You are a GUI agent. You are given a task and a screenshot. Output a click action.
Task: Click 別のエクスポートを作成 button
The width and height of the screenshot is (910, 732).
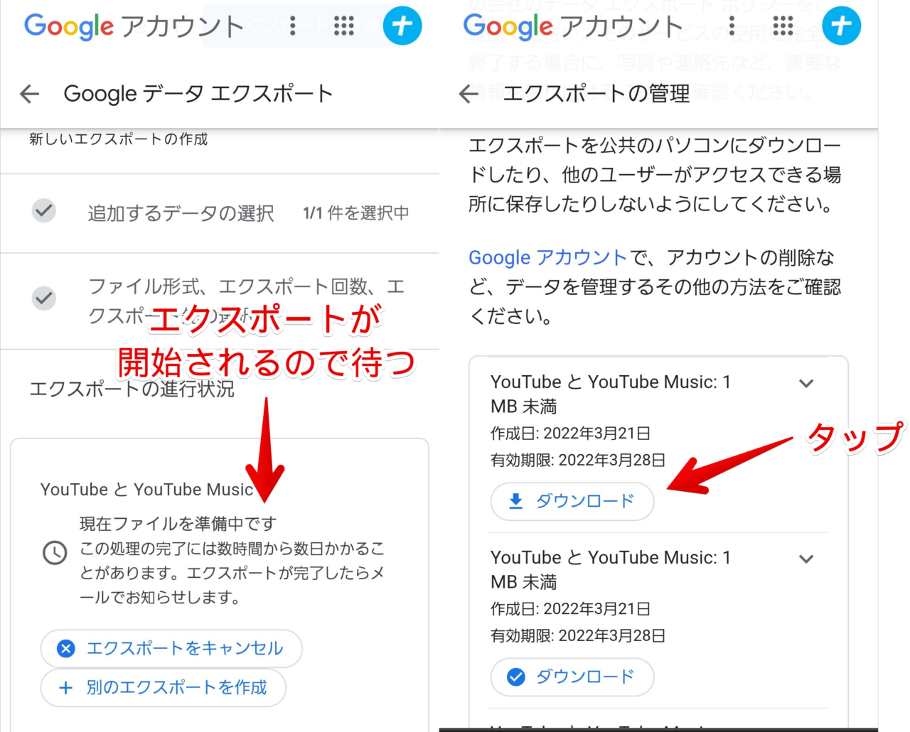coord(163,687)
